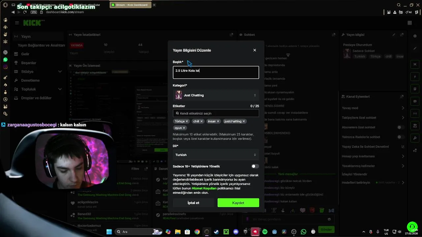This screenshot has width=422, height=237.
Task: Click İzleyici Yönlendir text
Action: click(x=354, y=174)
